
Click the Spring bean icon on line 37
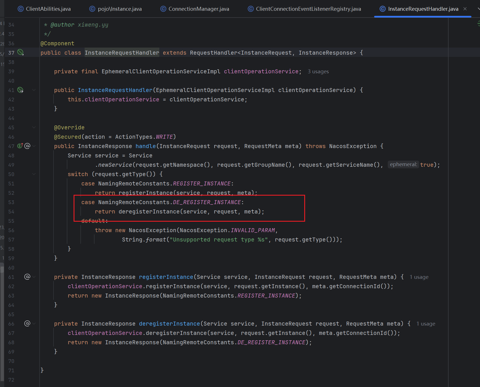click(x=20, y=52)
